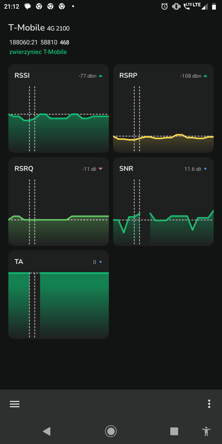Open the RSRP yellow chart card
Image resolution: width=222 pixels, height=444 pixels.
163,108
